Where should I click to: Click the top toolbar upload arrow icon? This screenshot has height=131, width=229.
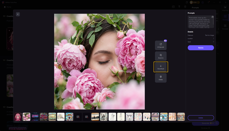click(x=179, y=7)
